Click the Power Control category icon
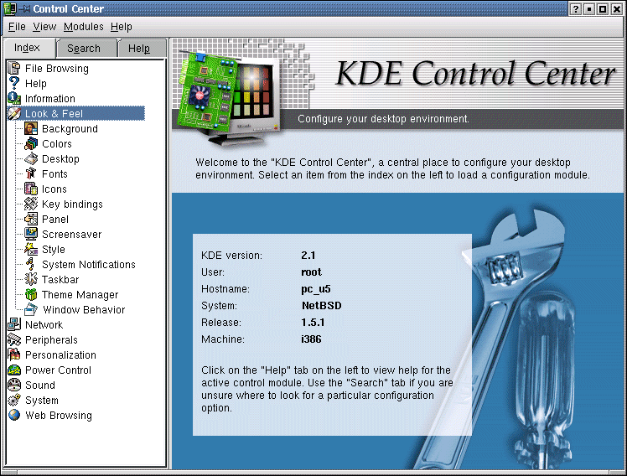The width and height of the screenshot is (627, 476). coord(14,370)
